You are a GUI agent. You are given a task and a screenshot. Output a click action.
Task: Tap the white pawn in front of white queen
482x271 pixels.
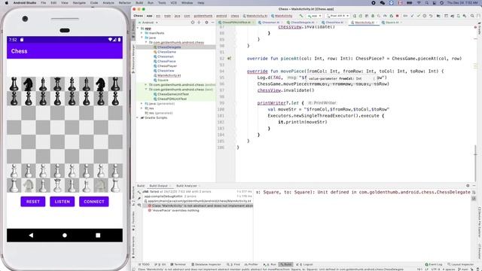(x=57, y=171)
